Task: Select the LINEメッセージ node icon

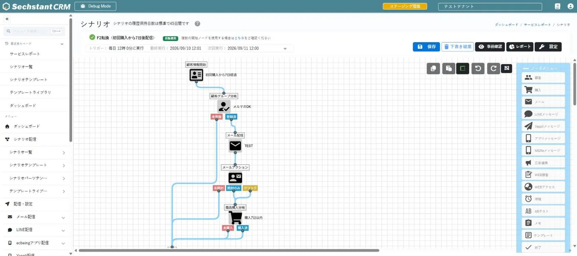Action: point(543,114)
